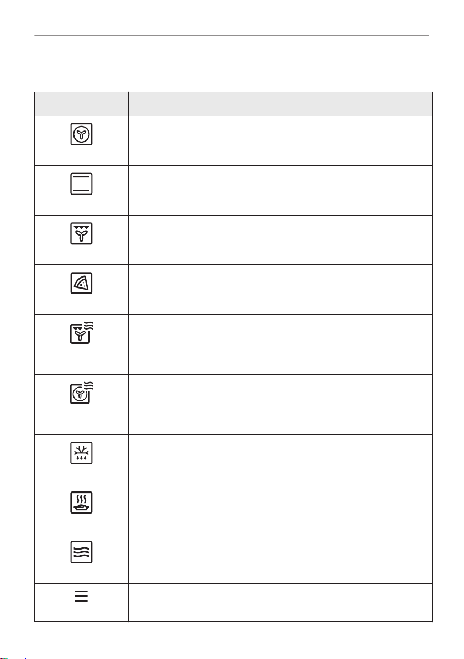Click the blank description beside conventional heat icon
The height and width of the screenshot is (659, 464).
[x=280, y=190]
